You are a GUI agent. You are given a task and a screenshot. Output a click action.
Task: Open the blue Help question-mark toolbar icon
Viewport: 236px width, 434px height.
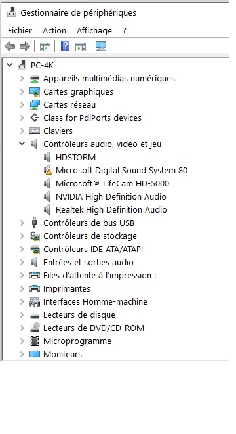click(x=65, y=46)
